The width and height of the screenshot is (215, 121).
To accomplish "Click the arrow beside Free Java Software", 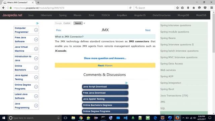I will click(36, 40).
